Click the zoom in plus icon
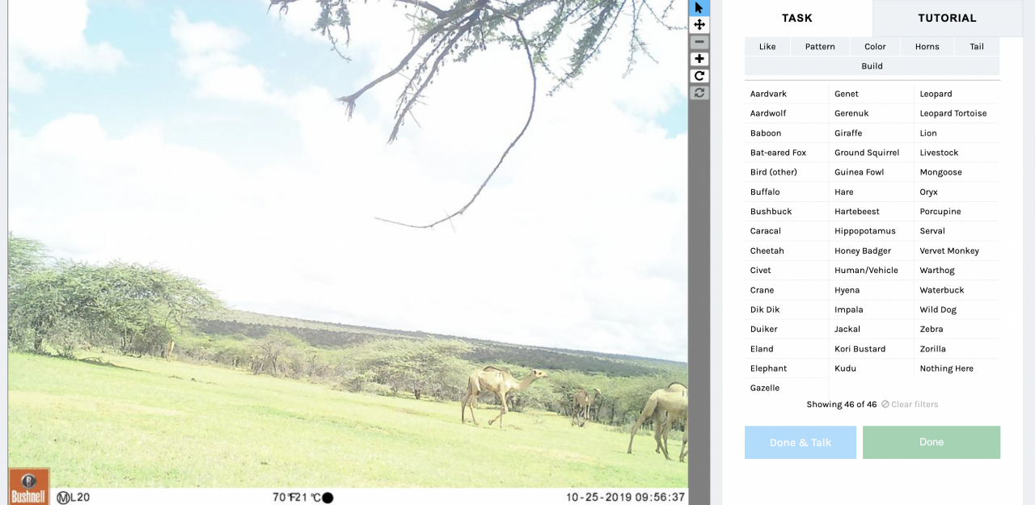 (699, 59)
